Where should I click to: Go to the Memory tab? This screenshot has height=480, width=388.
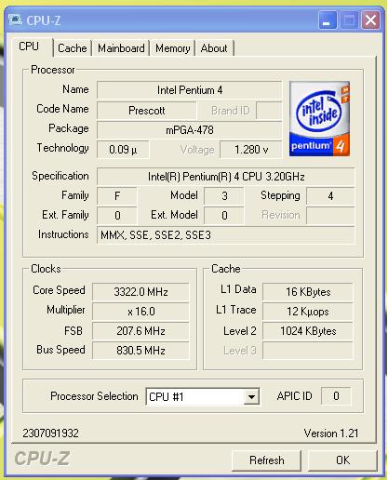coord(173,48)
